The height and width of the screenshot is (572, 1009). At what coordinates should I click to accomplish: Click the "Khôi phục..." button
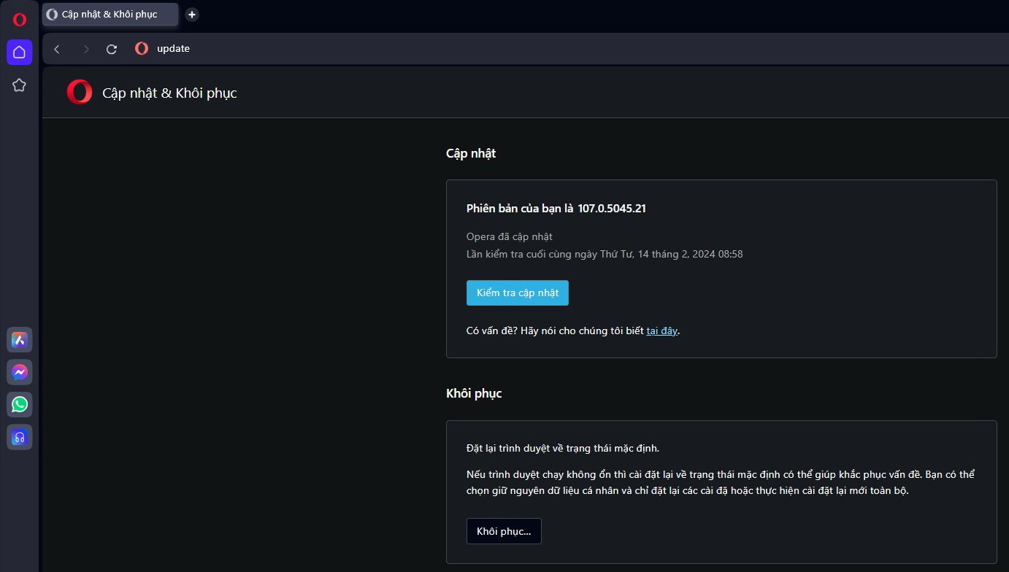tap(504, 531)
